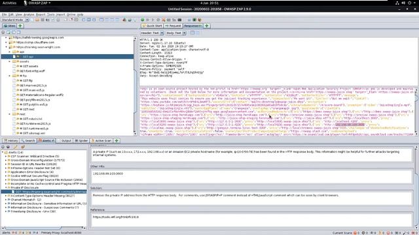Viewport: 419px width, 235px height.
Task: Collapse the root Alerts (14) node
Action: tap(3, 152)
